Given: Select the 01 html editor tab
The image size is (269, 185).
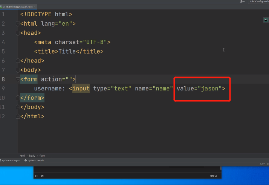Looking at the screenshot, I should [x=17, y=7].
